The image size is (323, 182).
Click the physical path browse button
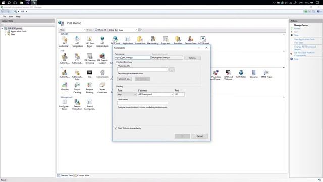tap(172, 70)
